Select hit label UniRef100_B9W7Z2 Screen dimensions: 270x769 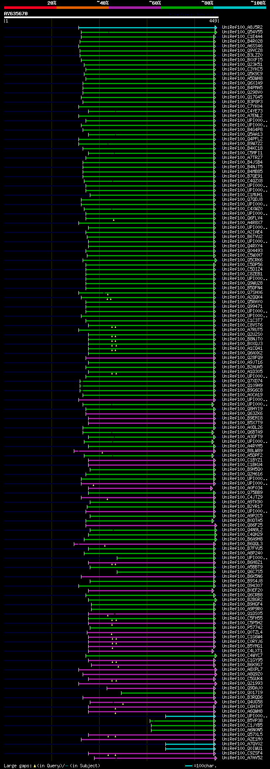242,143
